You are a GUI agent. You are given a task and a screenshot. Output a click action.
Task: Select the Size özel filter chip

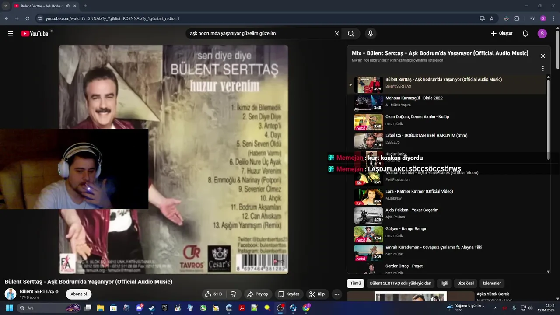click(465, 283)
